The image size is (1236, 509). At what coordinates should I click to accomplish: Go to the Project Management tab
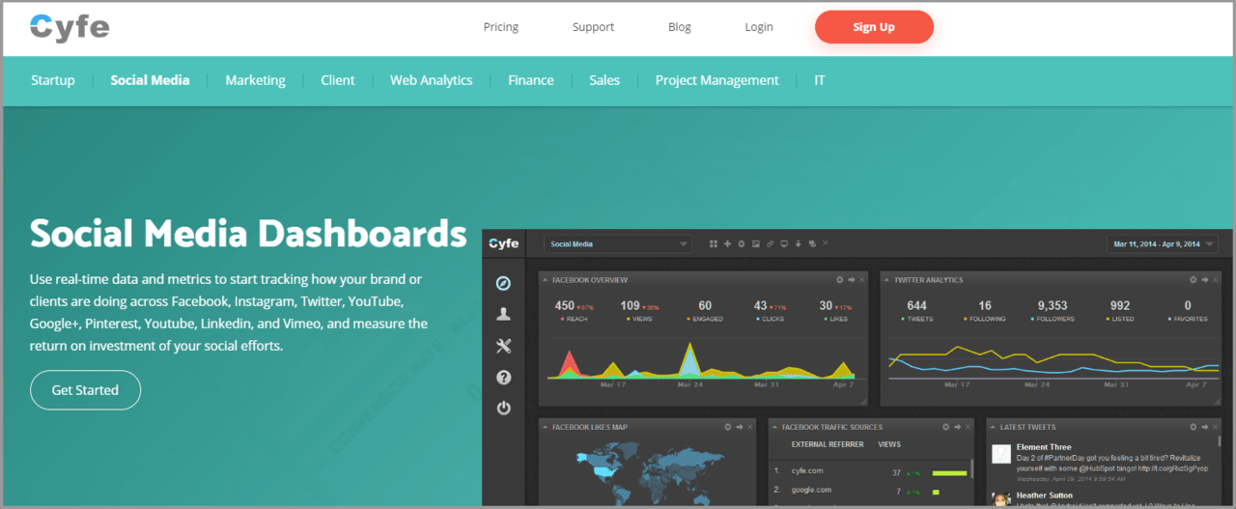point(716,80)
